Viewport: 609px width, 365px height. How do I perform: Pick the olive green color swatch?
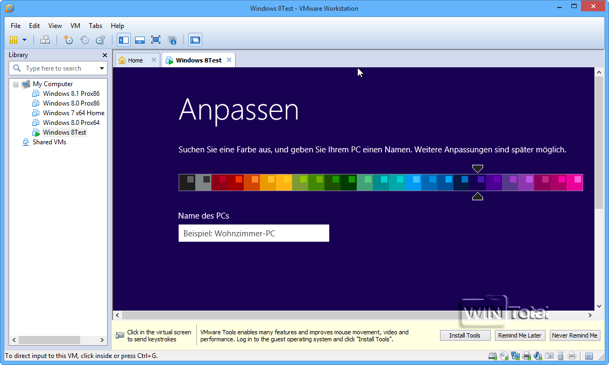point(300,182)
